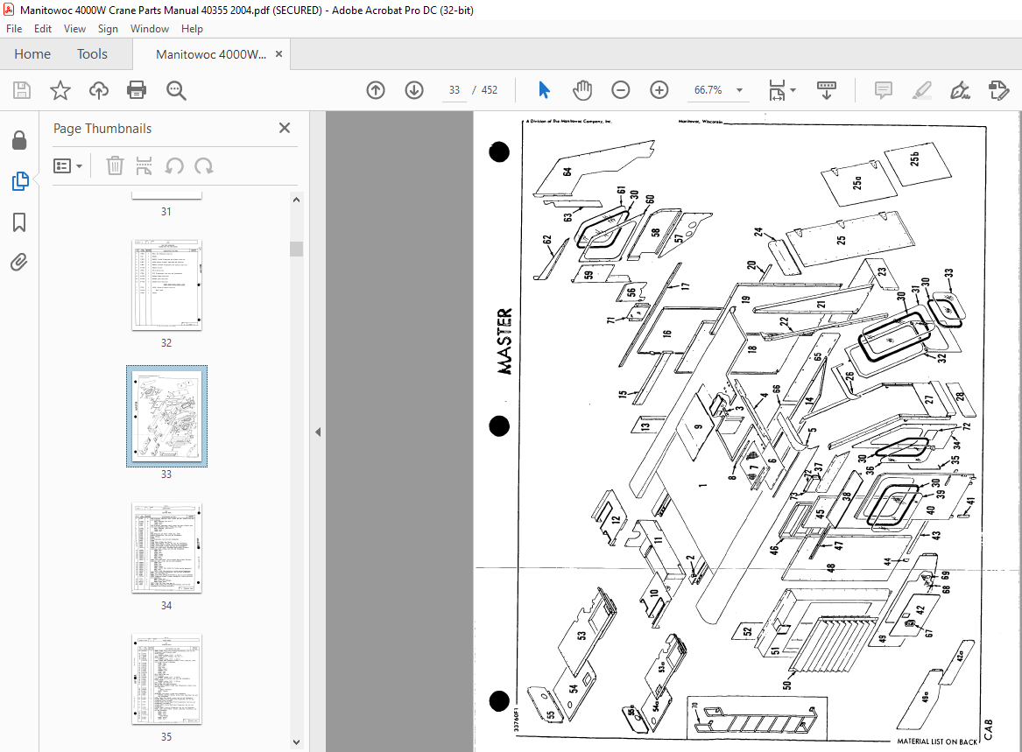Open the Help menu

pyautogui.click(x=192, y=29)
